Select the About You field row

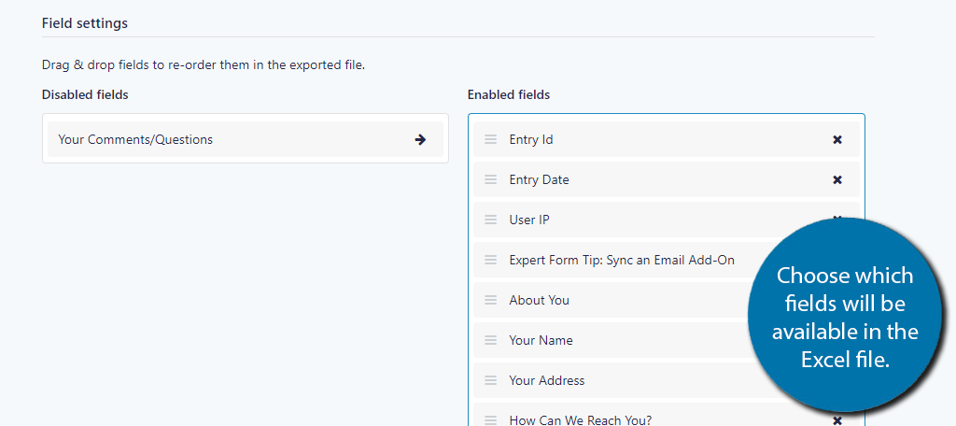(x=611, y=300)
